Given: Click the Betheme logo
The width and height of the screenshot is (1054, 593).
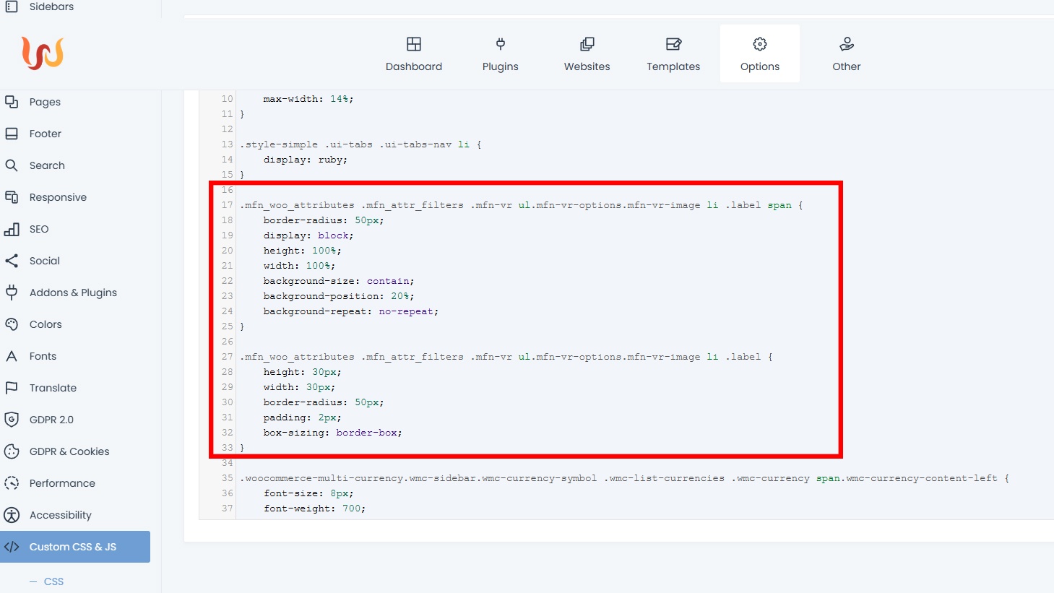Looking at the screenshot, I should (x=43, y=53).
